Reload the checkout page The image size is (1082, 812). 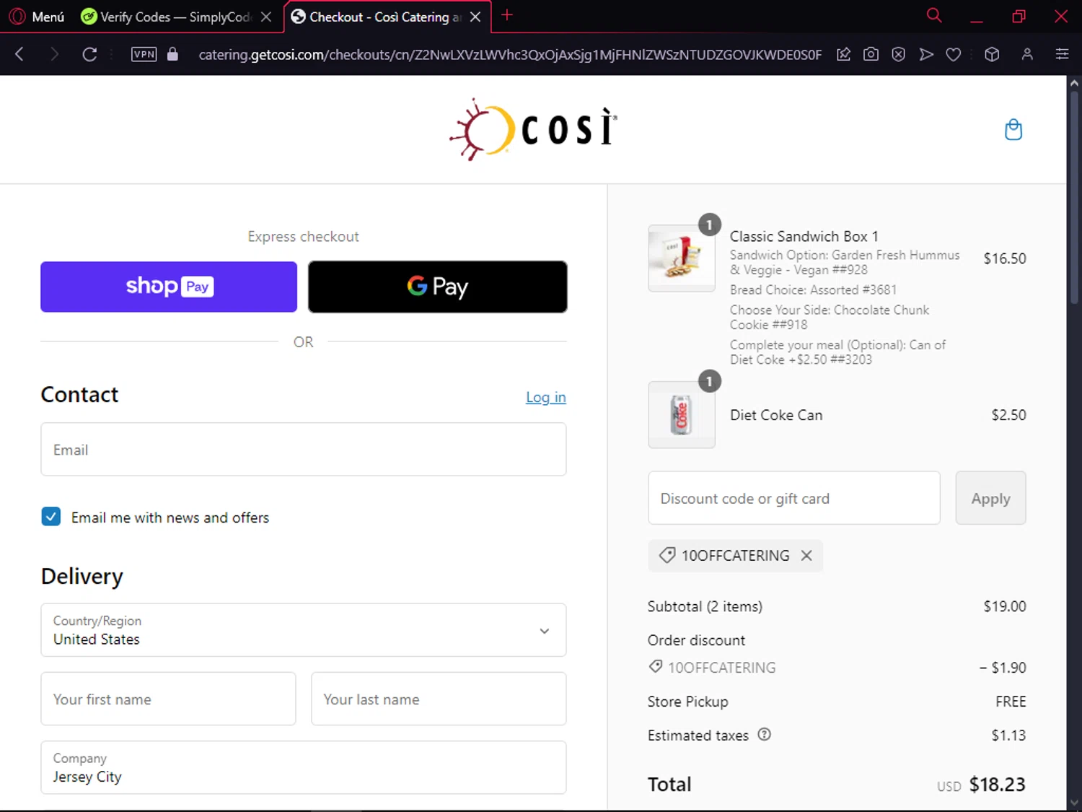point(89,54)
